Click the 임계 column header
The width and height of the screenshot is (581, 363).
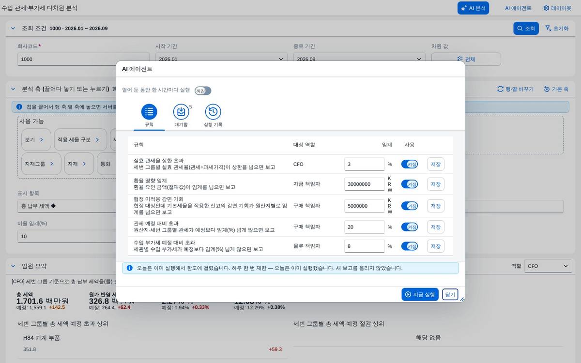(387, 145)
